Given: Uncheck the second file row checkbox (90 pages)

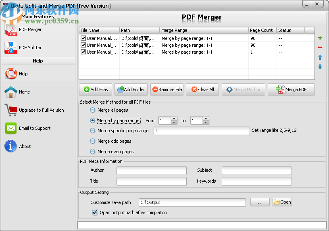Looking at the screenshot, I should point(83,45).
